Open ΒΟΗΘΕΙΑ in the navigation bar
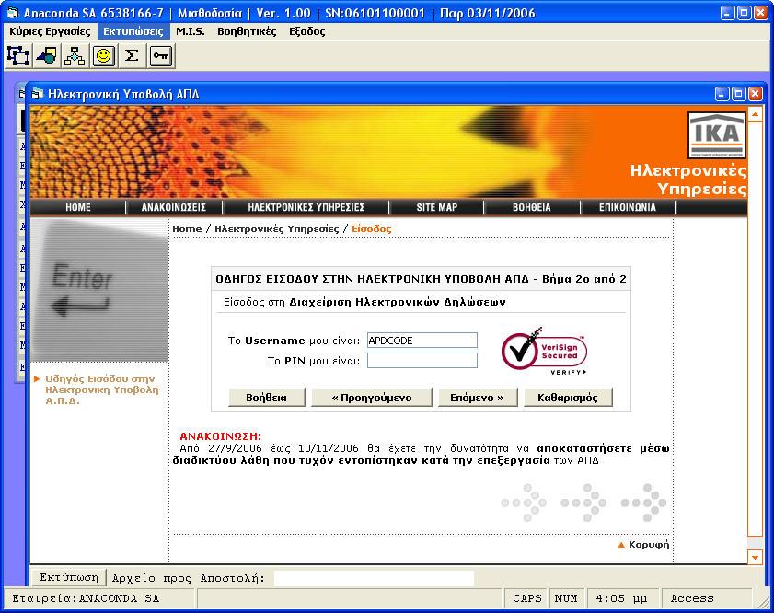Screen dimensions: 774x613 532,207
